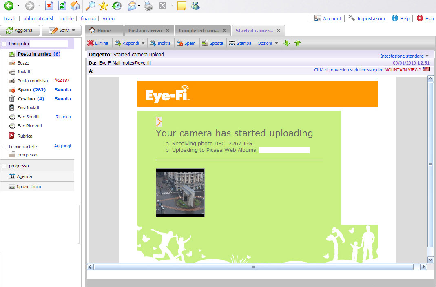Open the messenger people icon
Image resolution: width=436 pixels, height=287 pixels.
pos(195,6)
